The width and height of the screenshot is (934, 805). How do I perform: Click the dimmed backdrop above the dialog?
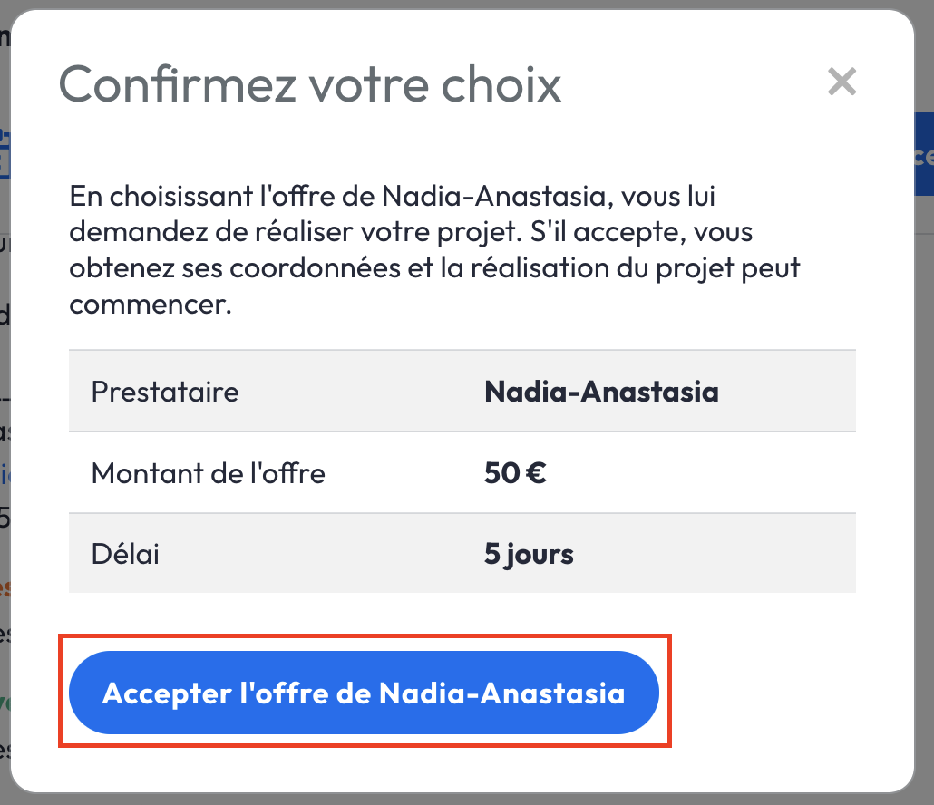click(x=467, y=4)
